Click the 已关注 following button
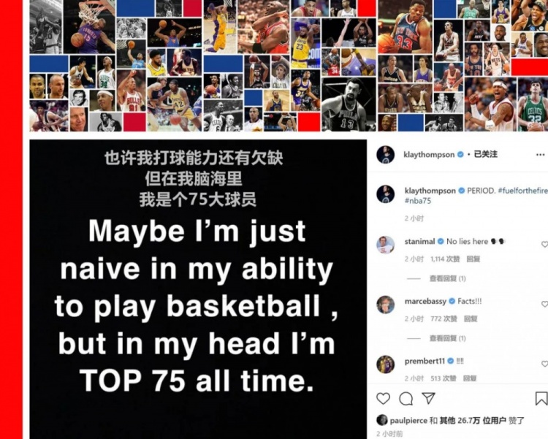The image size is (548, 439). (x=485, y=154)
